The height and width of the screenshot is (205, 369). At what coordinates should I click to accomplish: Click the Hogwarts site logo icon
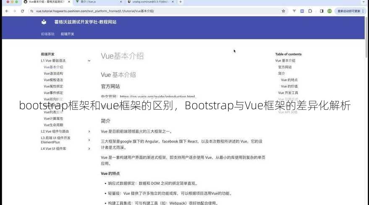(x=44, y=22)
